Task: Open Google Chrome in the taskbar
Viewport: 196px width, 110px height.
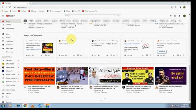Action: pos(25,106)
